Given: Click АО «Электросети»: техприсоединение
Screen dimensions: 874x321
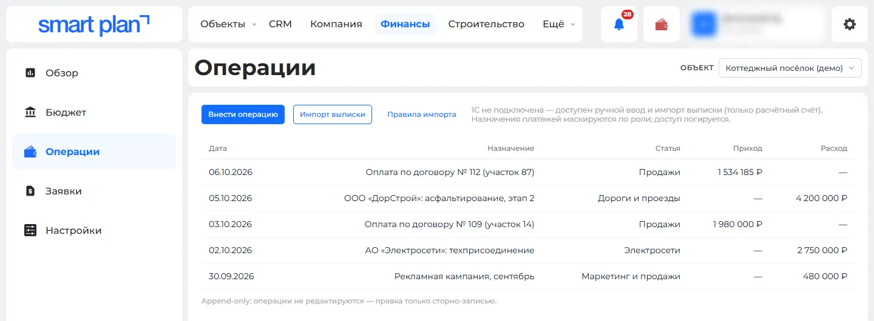Looking at the screenshot, I should 450,250.
